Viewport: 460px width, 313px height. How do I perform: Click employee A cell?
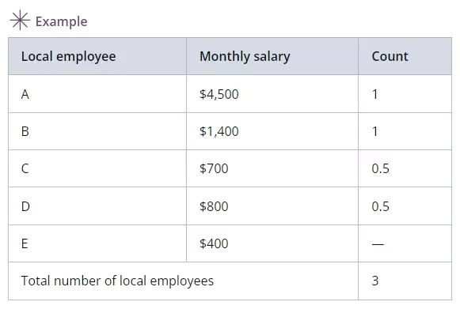click(97, 94)
